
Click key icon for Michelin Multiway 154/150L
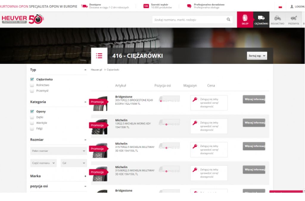(x=195, y=146)
